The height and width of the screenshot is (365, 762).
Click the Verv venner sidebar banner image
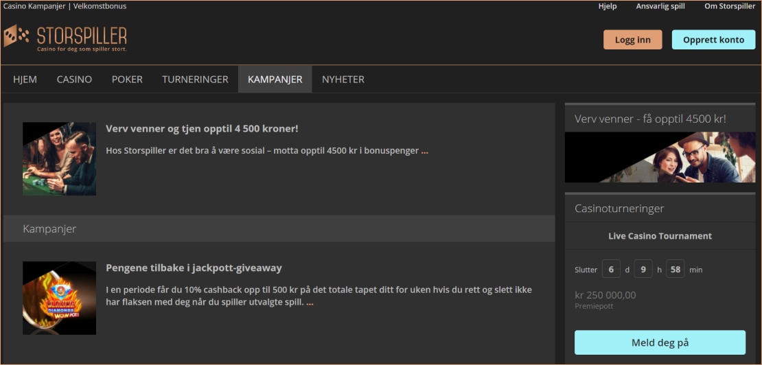[660, 157]
